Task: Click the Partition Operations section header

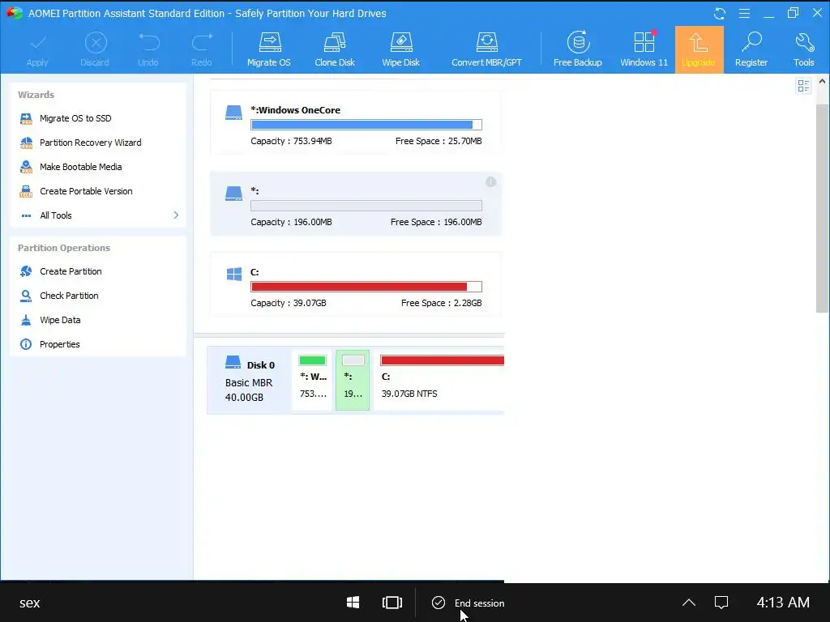Action: click(64, 248)
